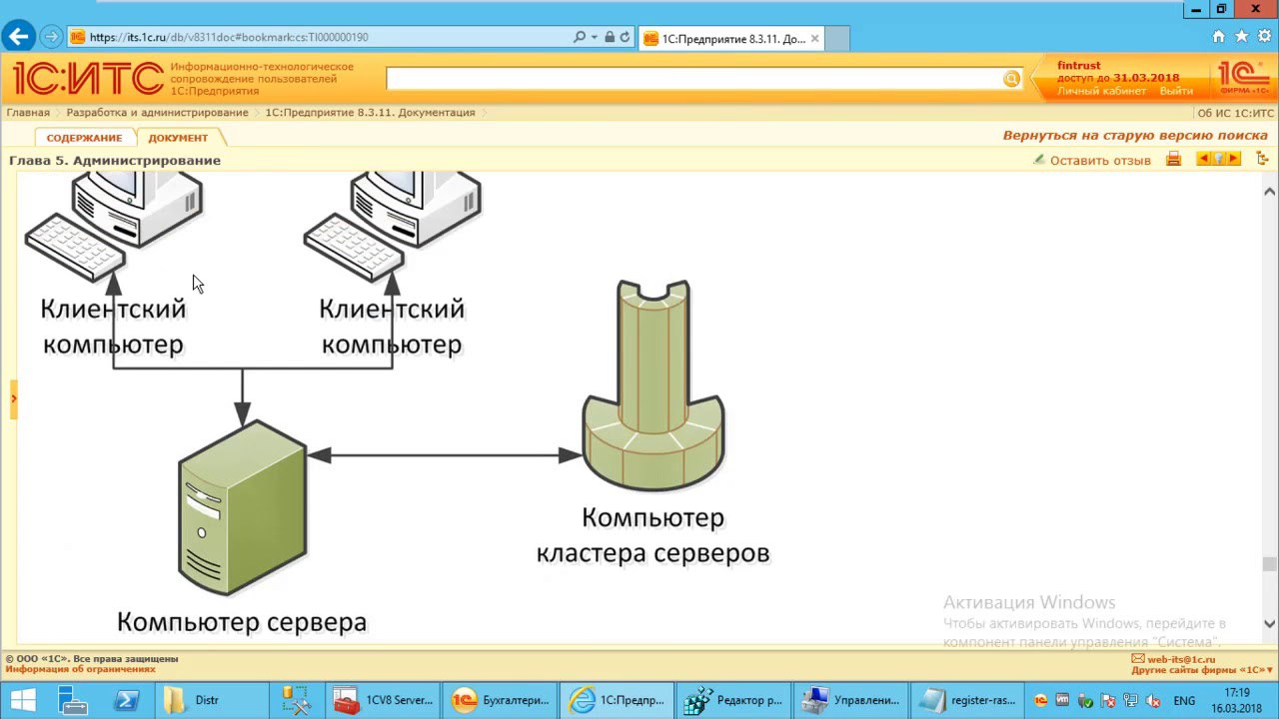Image resolution: width=1279 pixels, height=719 pixels.
Task: Click the Фирма 1С logo
Action: click(1244, 78)
